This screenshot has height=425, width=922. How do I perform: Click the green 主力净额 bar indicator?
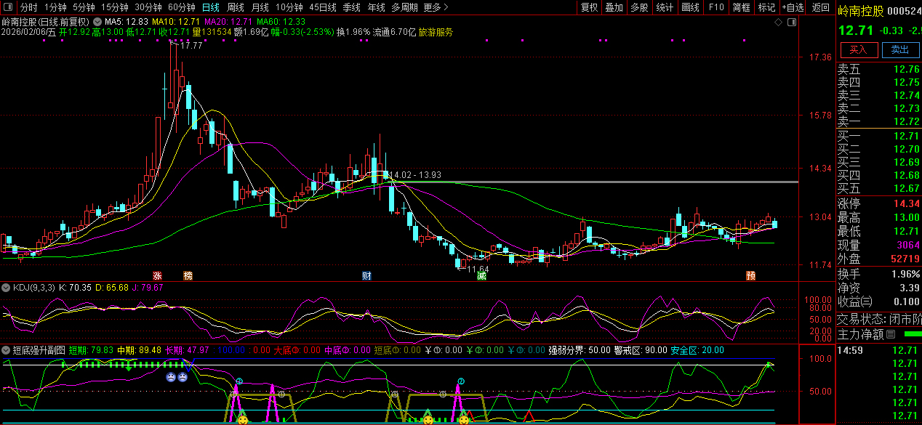pyautogui.click(x=912, y=334)
